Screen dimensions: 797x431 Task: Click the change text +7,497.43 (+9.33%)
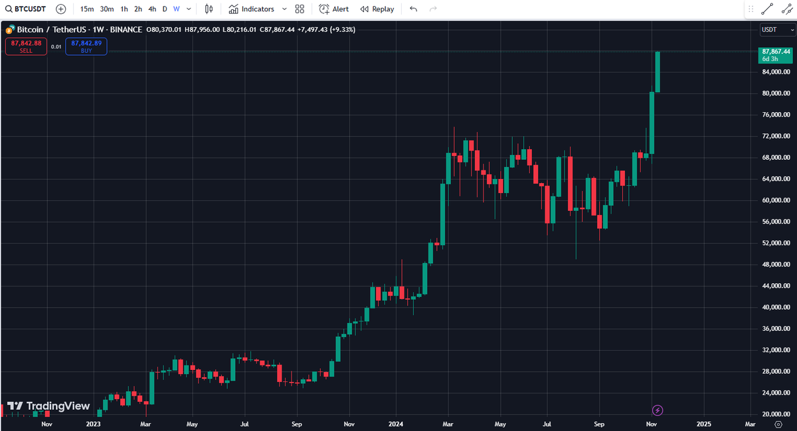pos(327,29)
